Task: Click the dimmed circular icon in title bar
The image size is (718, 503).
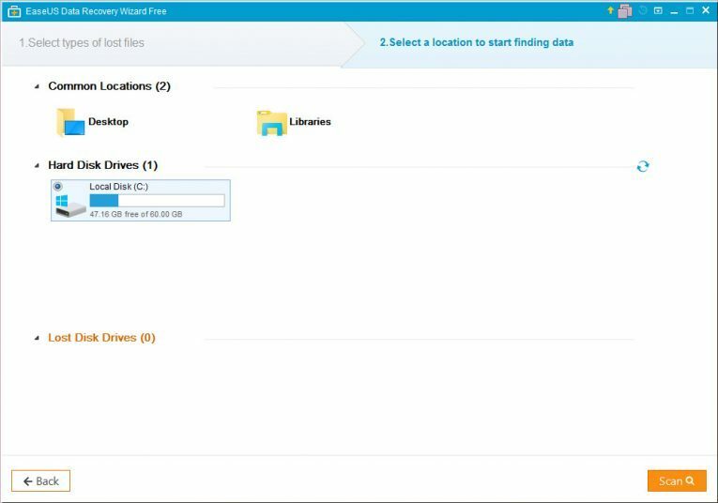Action: pos(643,10)
